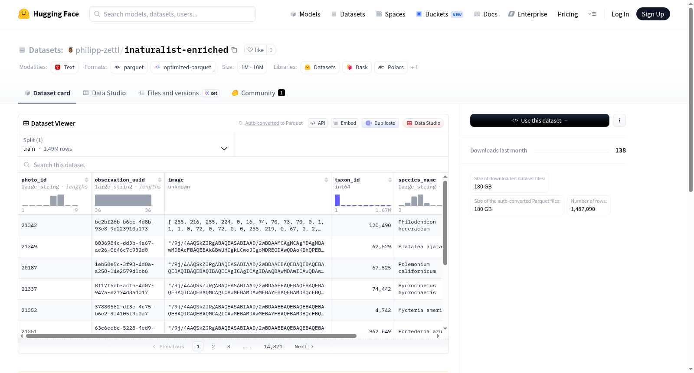This screenshot has width=694, height=373.
Task: Click the photo_id histogram chart
Action: 50,200
